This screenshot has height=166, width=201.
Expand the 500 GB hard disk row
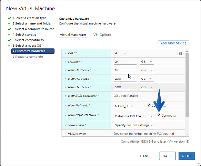[x=65, y=87]
